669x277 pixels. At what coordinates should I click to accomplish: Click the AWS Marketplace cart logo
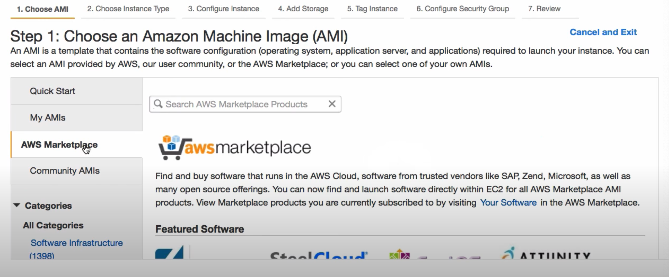tap(235, 147)
